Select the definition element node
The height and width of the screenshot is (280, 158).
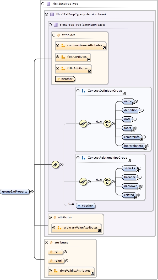(x=131, y=110)
